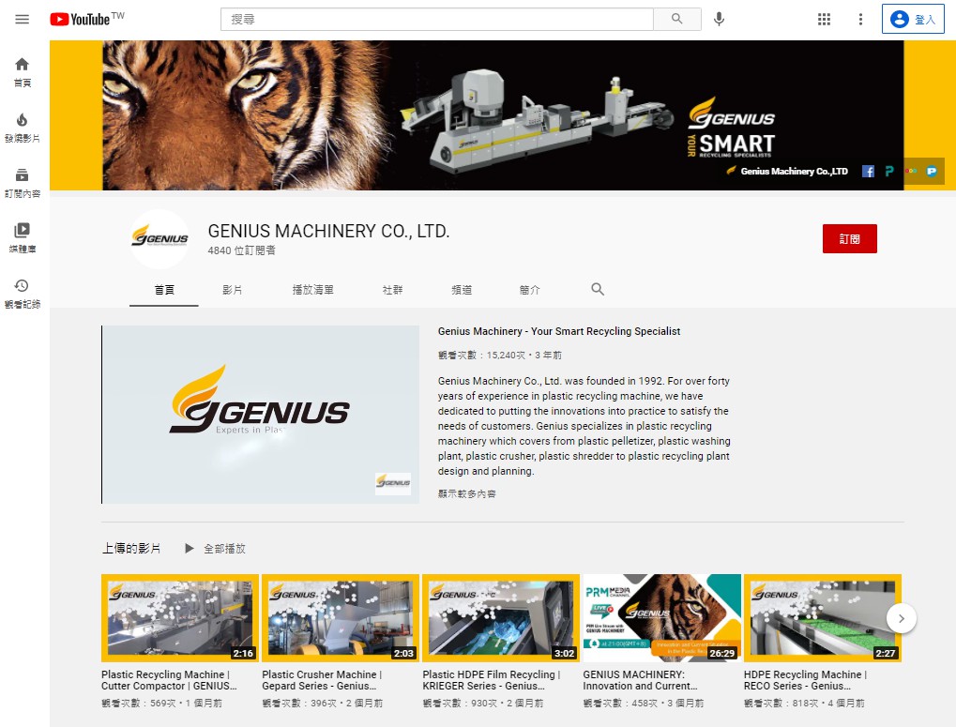Open the blue P icon link on banner
Screen dimensions: 956x727
click(932, 172)
